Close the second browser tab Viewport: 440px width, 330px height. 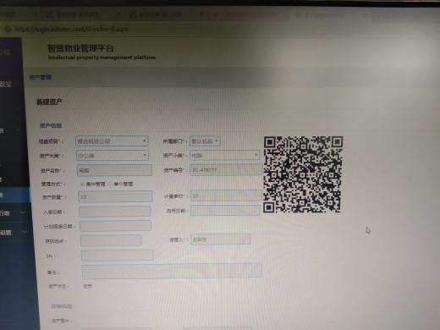(118, 14)
